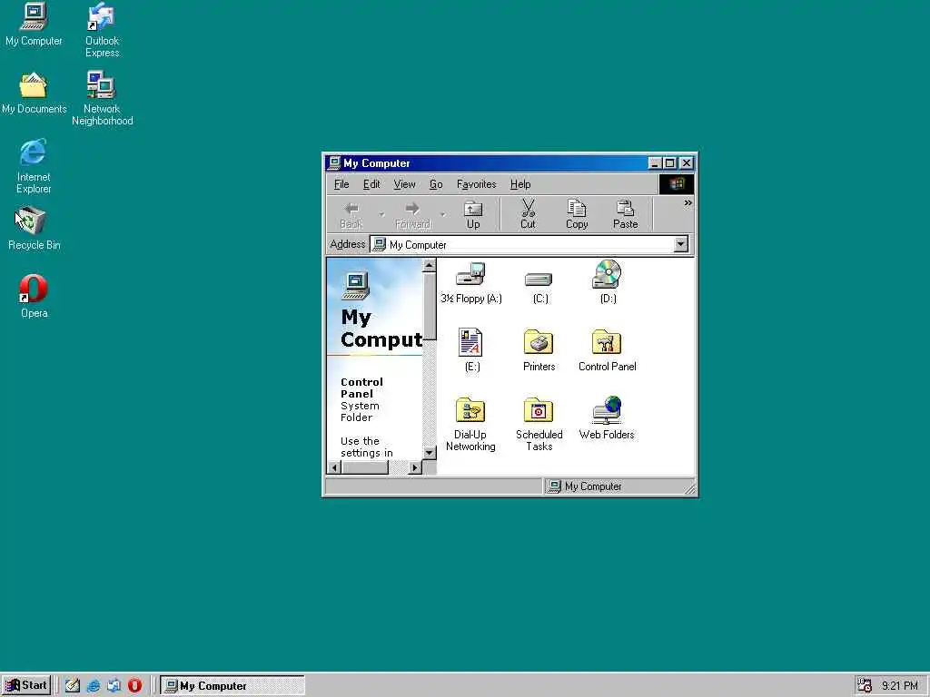Image resolution: width=930 pixels, height=697 pixels.
Task: Click the My Computer title bar icon
Action: pos(334,162)
